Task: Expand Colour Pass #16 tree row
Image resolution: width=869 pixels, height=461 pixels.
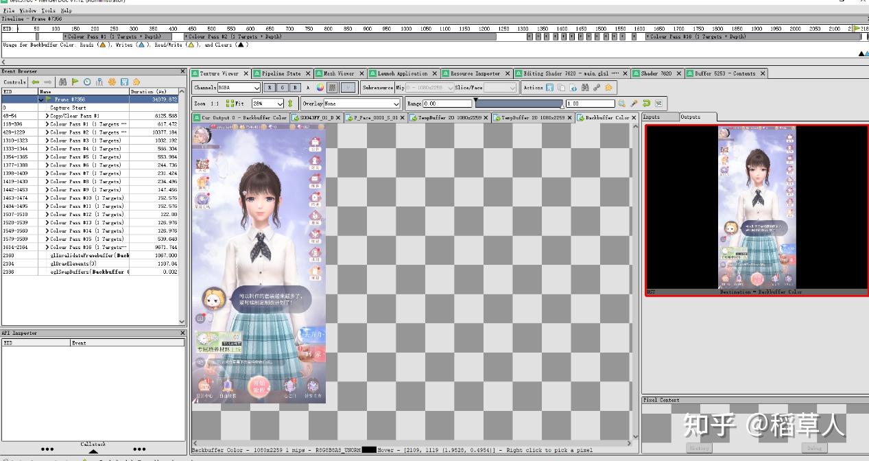Action: (x=47, y=247)
